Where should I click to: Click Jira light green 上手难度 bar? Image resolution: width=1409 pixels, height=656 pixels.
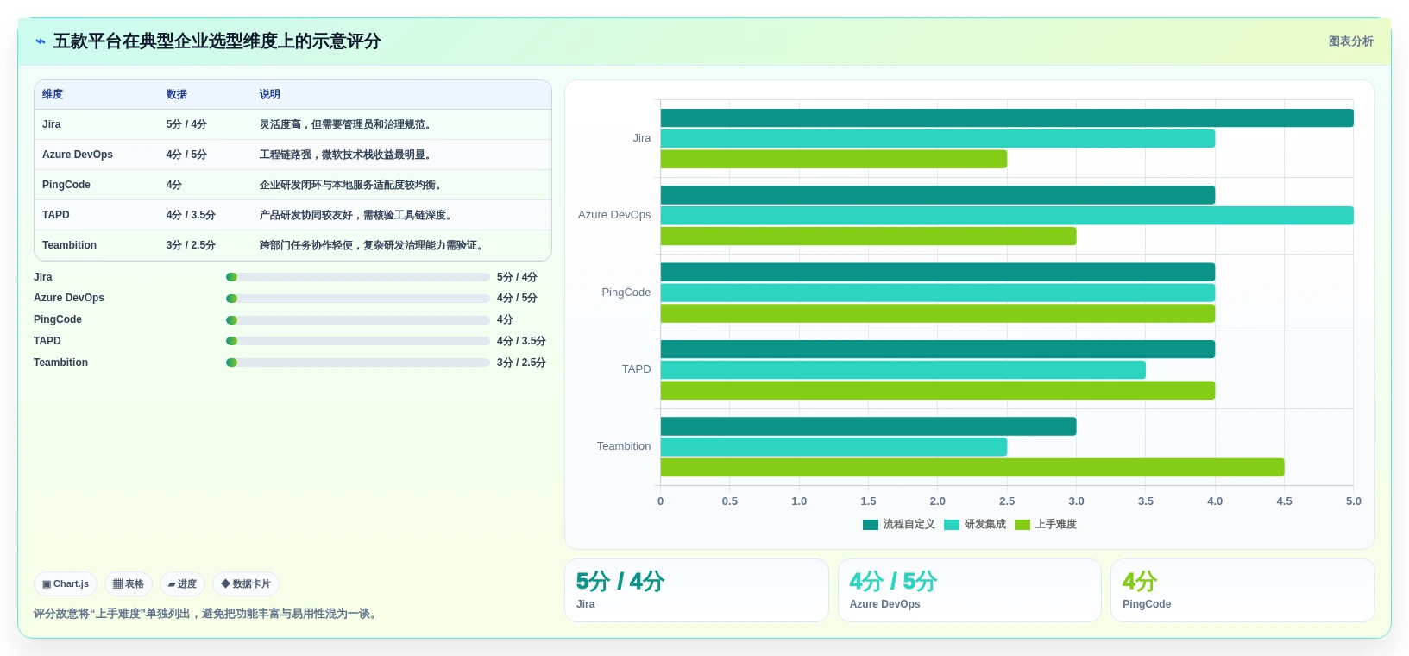point(833,160)
